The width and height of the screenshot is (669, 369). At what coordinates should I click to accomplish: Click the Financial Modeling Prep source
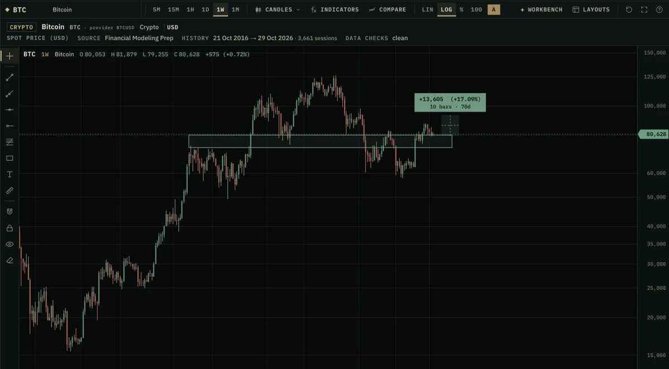coord(139,38)
